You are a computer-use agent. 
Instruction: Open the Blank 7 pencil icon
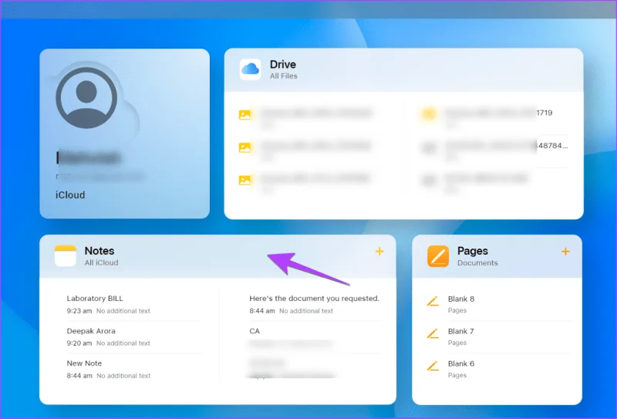(433, 334)
